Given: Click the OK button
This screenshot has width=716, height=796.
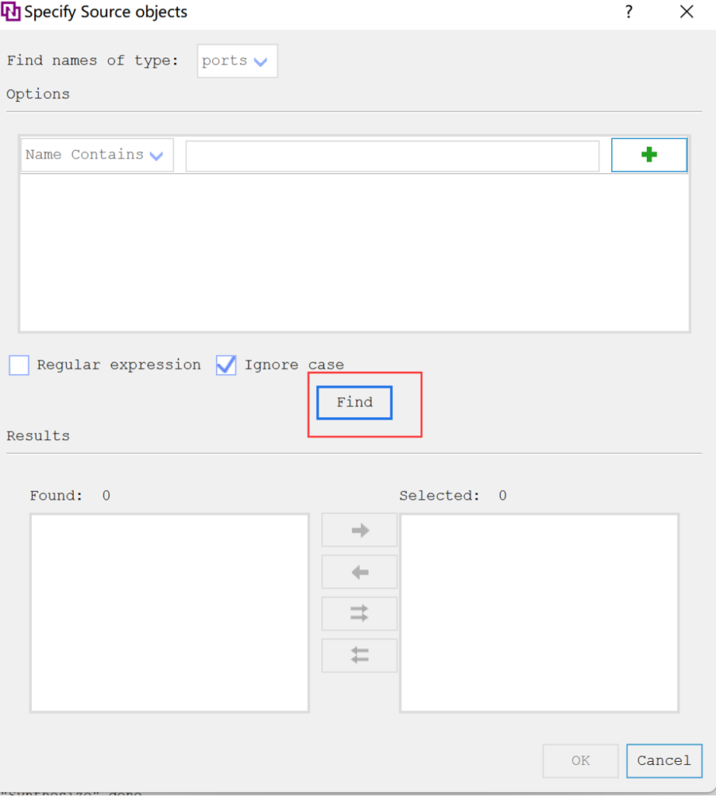Looking at the screenshot, I should point(580,760).
